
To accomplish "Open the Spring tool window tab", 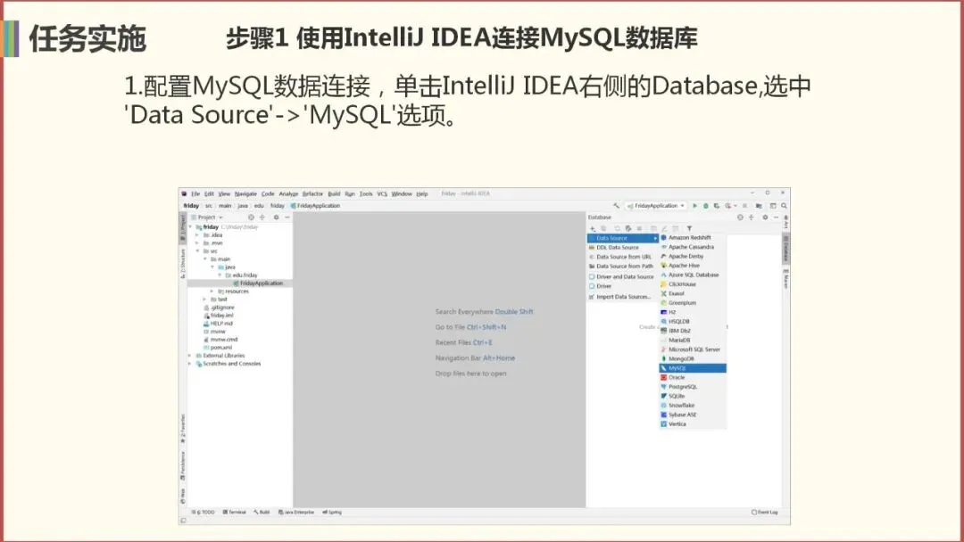I will point(332,512).
